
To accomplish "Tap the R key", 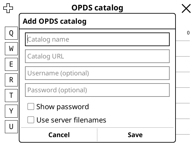I will (x=11, y=80).
